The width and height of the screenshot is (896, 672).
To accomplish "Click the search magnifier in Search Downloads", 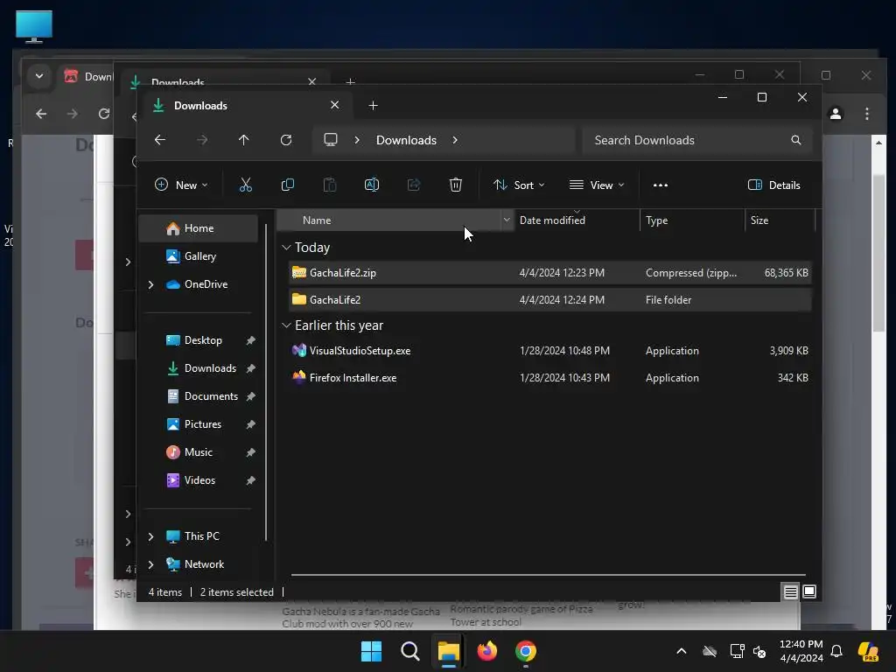I will (x=795, y=140).
